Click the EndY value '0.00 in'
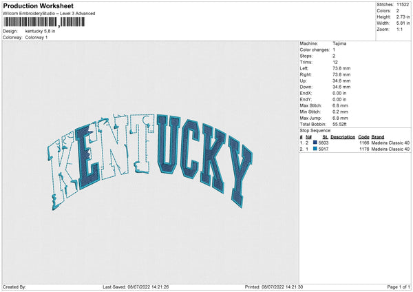This screenshot has height=292, width=413. click(x=339, y=99)
